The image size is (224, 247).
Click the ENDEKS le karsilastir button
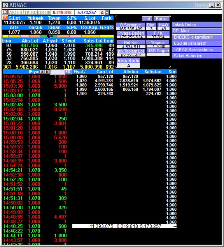point(196,37)
